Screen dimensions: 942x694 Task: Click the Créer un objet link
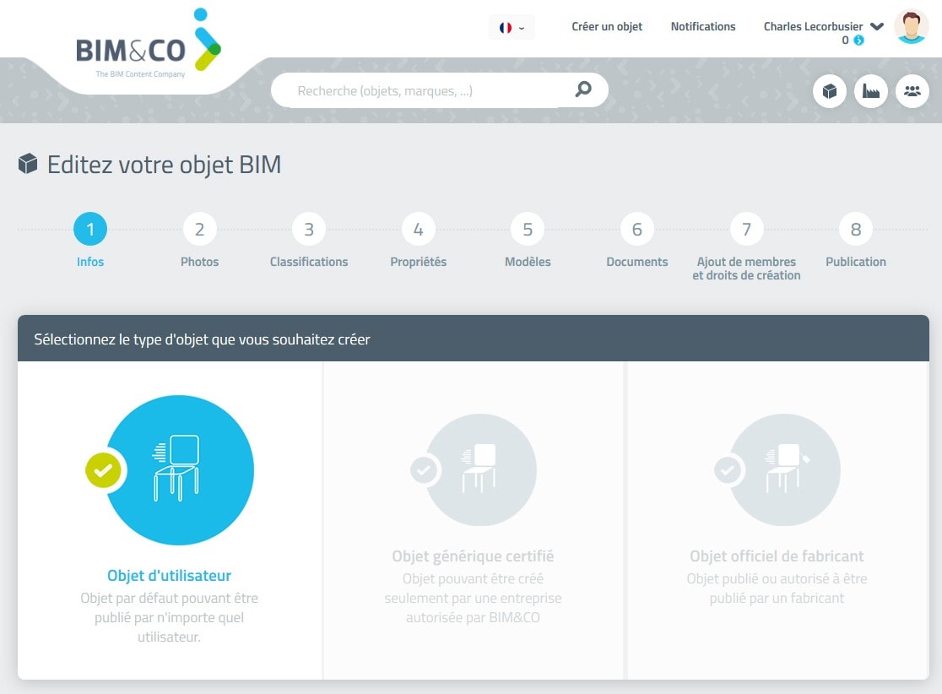(607, 26)
